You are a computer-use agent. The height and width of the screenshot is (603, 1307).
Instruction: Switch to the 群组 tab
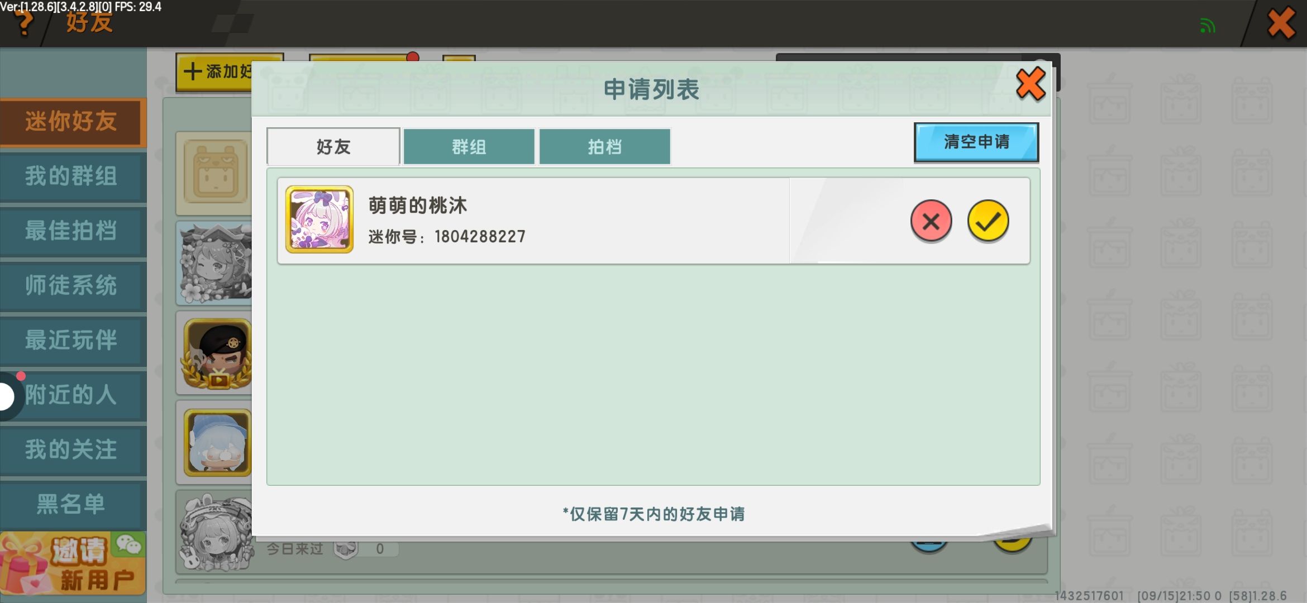[x=469, y=147]
